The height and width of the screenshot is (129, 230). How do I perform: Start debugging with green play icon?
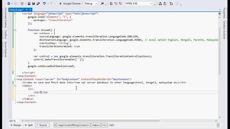(x=60, y=4)
